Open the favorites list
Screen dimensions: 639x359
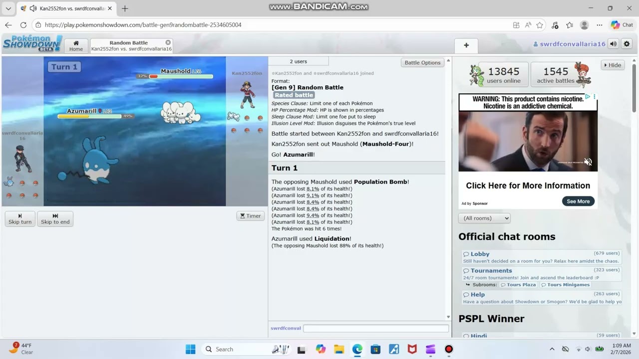coord(570,25)
